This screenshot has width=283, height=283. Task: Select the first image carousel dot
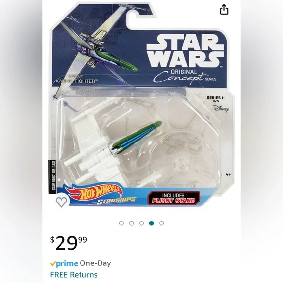(121, 223)
